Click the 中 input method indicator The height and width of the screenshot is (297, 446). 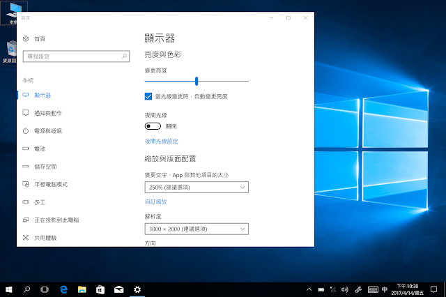385,289
